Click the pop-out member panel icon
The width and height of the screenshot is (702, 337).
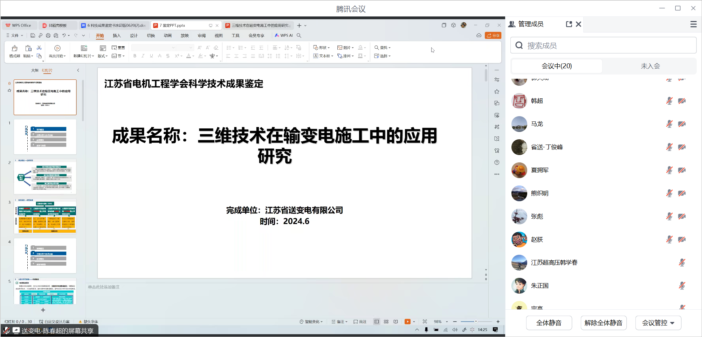(x=569, y=24)
